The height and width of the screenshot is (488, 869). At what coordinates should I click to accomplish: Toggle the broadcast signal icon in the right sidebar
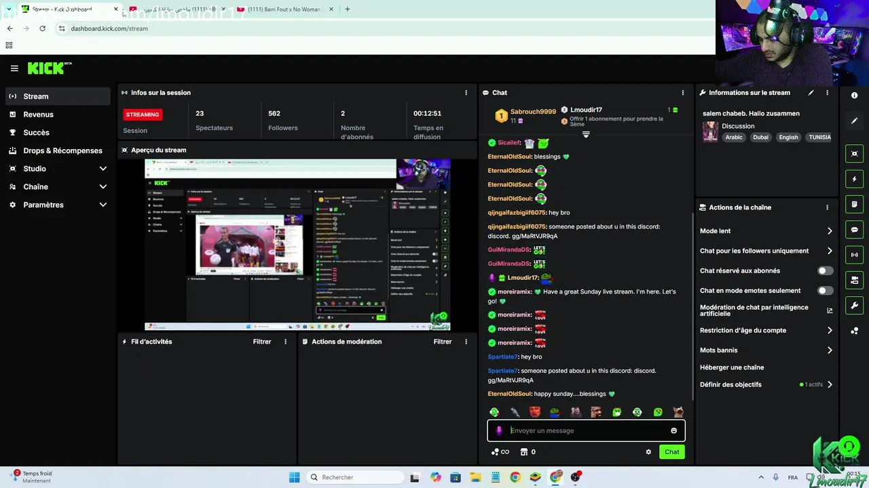coord(854,255)
